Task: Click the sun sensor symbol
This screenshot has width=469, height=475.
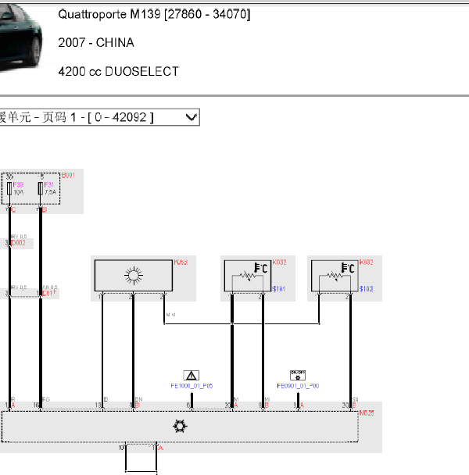Action: click(x=134, y=276)
